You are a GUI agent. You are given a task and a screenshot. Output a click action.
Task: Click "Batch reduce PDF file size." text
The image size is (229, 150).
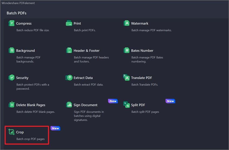point(33,30)
